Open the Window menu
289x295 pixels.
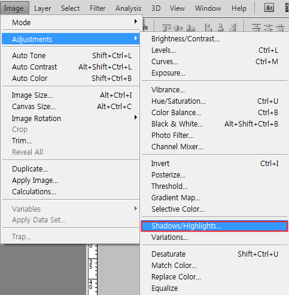click(x=208, y=8)
